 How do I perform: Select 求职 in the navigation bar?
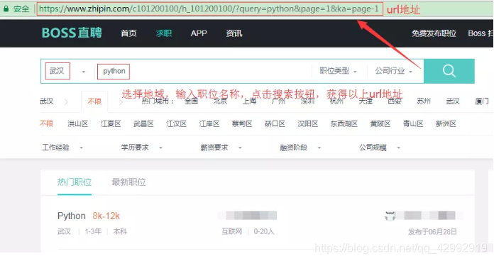pyautogui.click(x=164, y=33)
